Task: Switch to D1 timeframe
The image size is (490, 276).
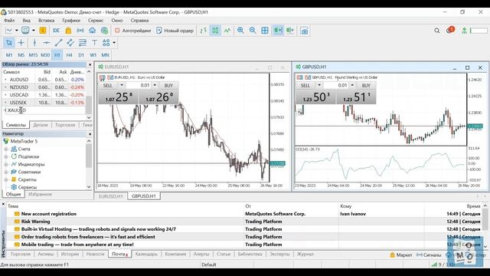Action: 81,55
